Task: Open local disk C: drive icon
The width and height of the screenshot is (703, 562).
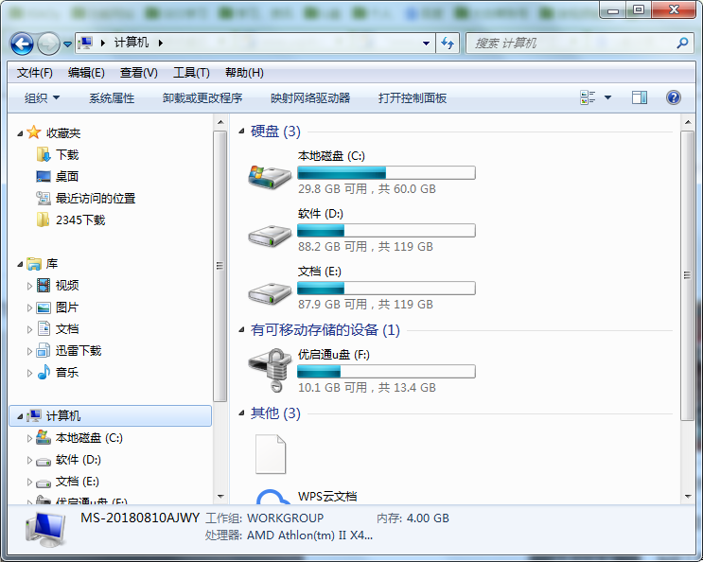Action: click(270, 175)
